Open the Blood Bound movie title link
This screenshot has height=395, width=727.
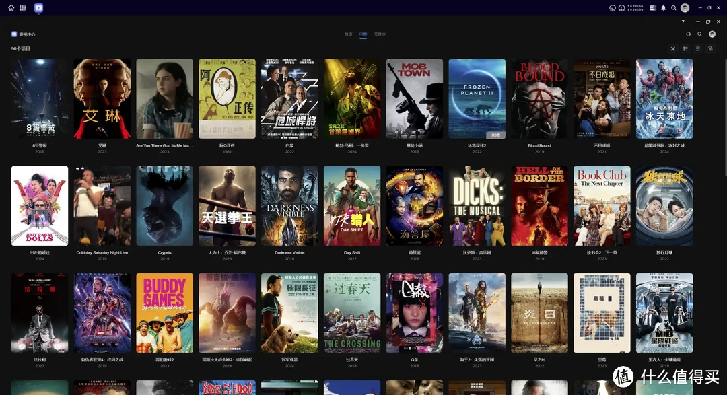pos(539,145)
